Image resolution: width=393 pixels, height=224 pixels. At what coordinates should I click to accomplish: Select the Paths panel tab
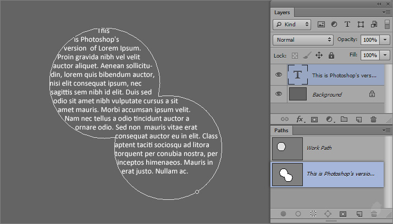point(281,130)
